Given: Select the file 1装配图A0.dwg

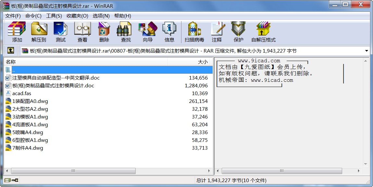Looking at the screenshot, I should pyautogui.click(x=30, y=101).
